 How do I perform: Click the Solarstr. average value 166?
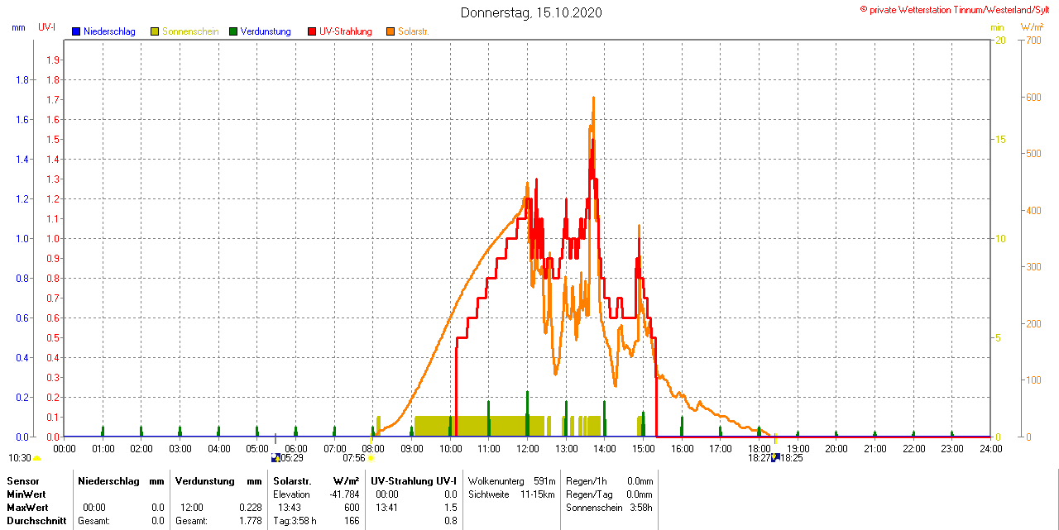pos(352,521)
